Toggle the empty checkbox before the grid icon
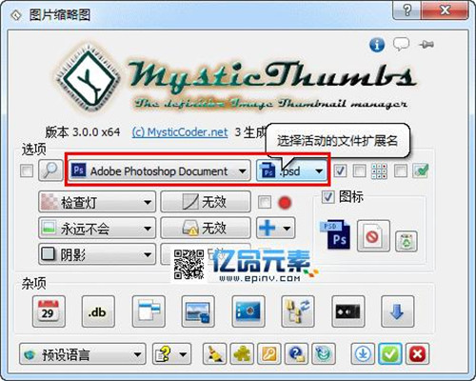The height and width of the screenshot is (381, 476). pyautogui.click(x=359, y=171)
